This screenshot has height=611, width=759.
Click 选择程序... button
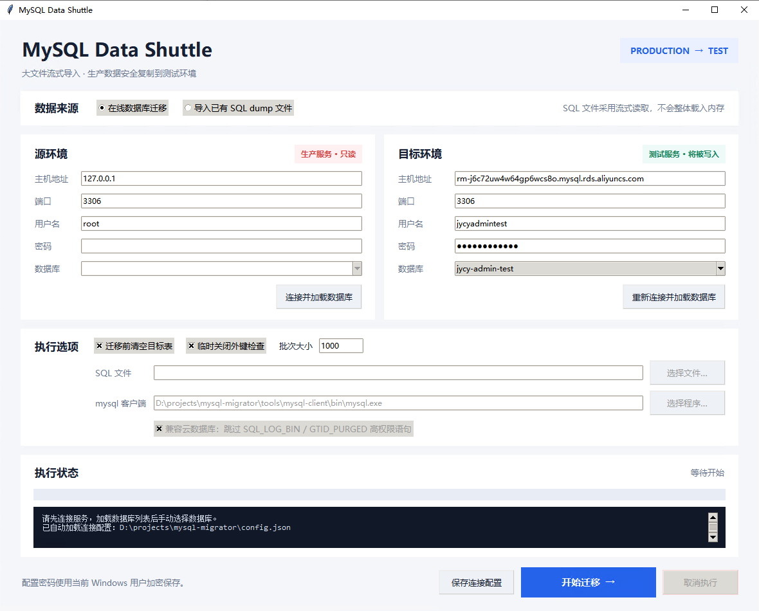coord(688,403)
